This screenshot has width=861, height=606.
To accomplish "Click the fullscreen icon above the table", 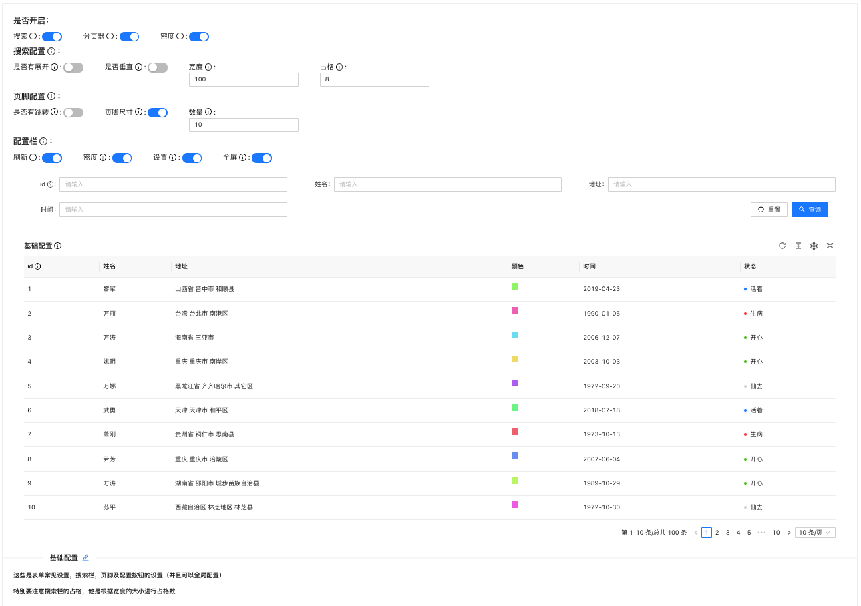I will coord(830,246).
